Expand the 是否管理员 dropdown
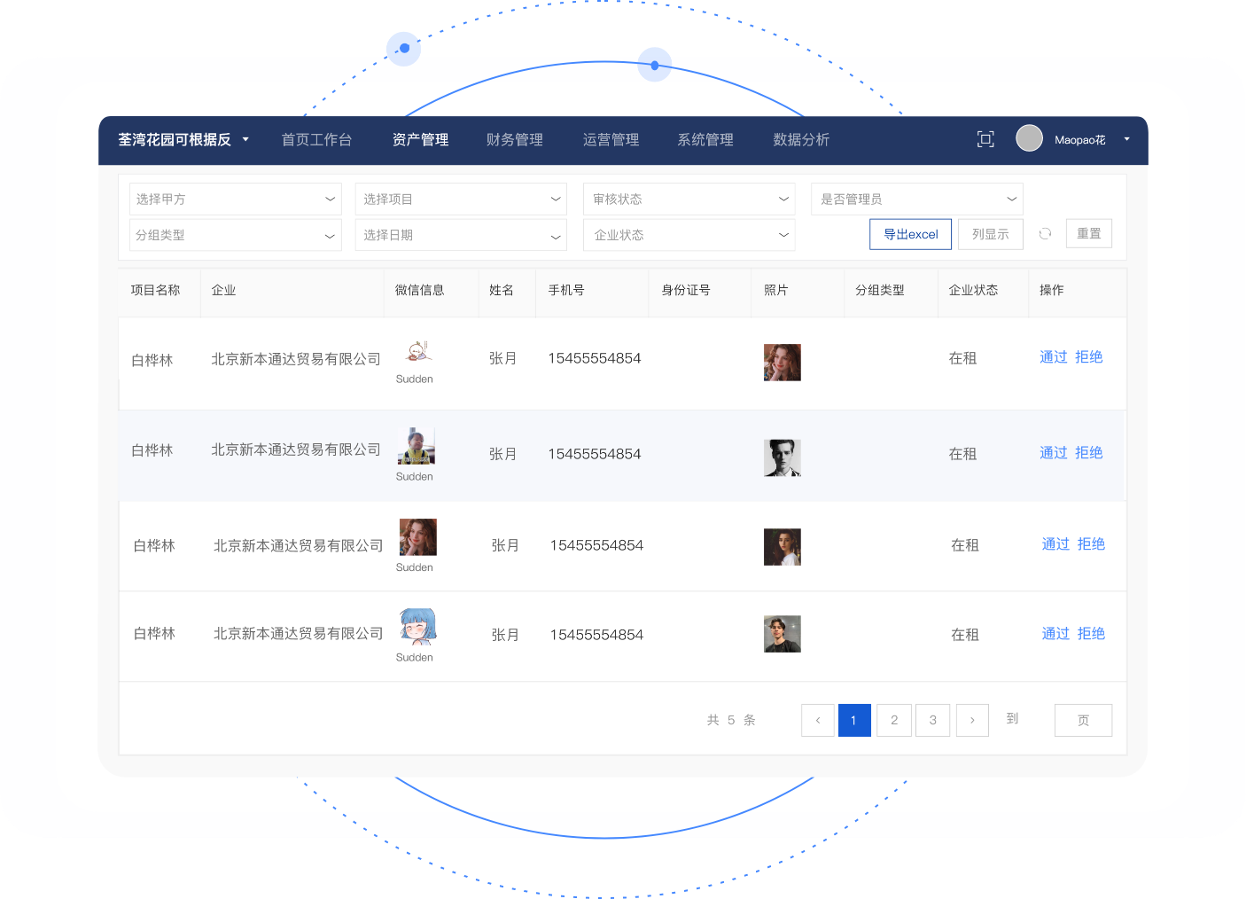The height and width of the screenshot is (899, 1246). click(916, 199)
